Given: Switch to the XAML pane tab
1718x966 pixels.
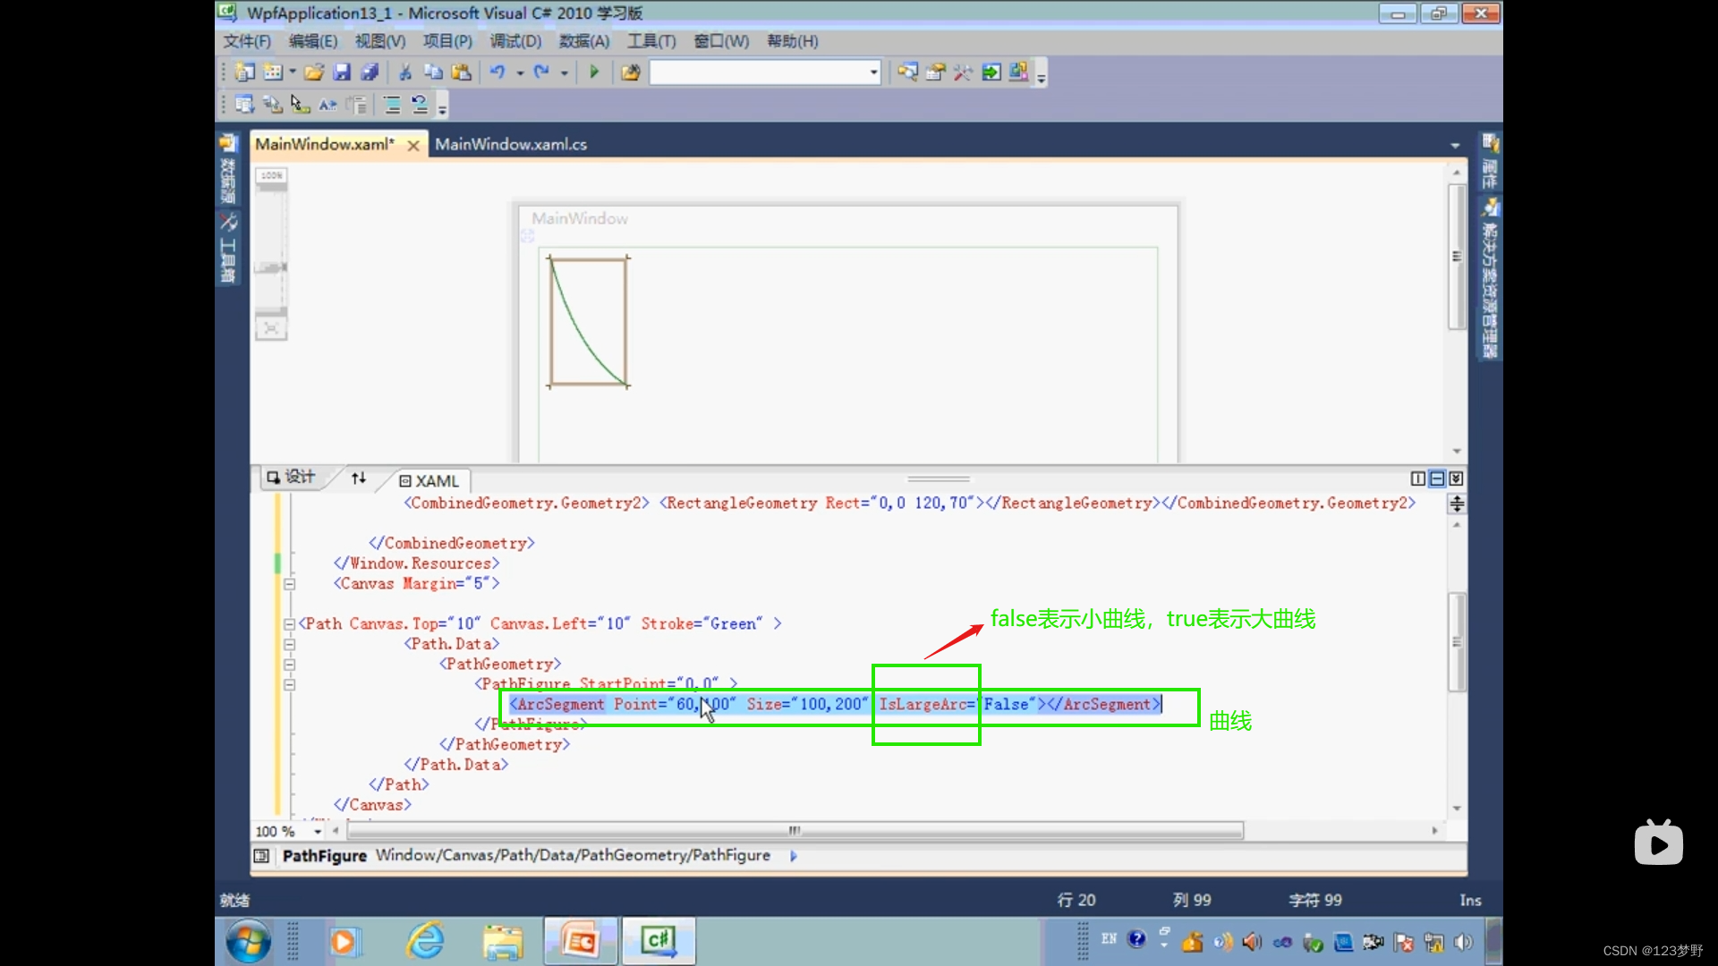Looking at the screenshot, I should click(x=429, y=481).
